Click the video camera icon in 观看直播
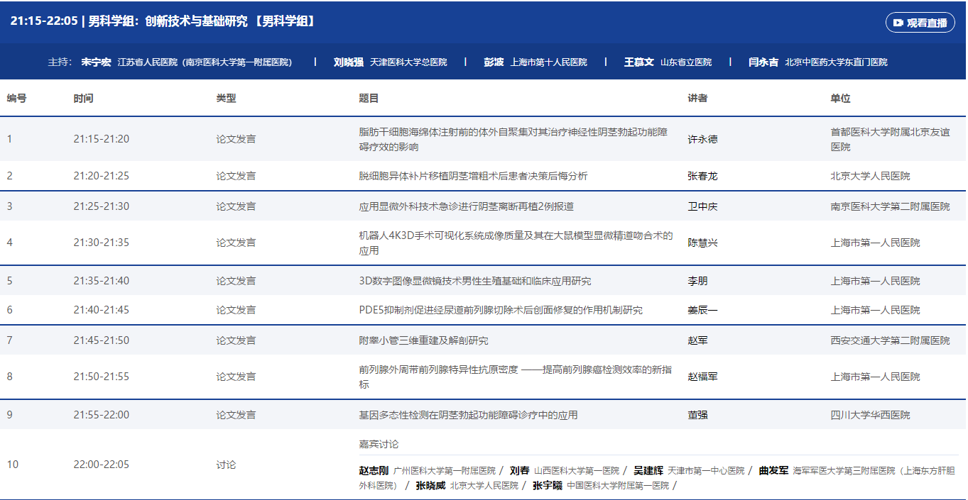The width and height of the screenshot is (968, 500). point(898,23)
